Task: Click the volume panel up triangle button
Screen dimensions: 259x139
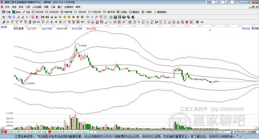Action: (2, 128)
